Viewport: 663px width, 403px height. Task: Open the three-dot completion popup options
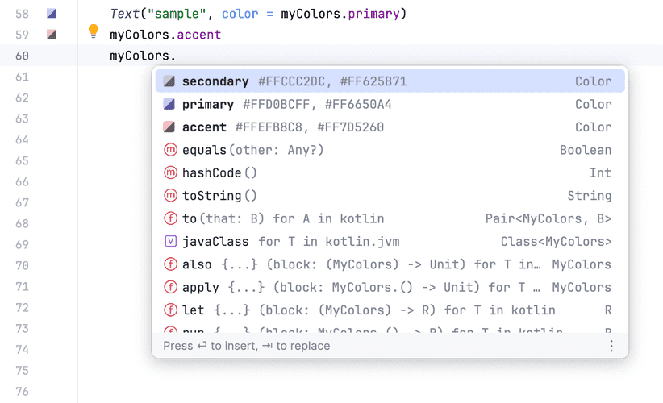pyautogui.click(x=611, y=346)
